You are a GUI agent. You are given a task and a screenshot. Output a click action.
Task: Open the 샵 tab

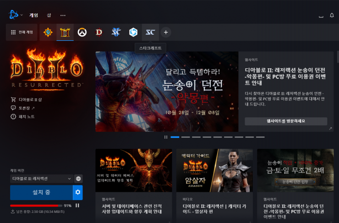49,15
